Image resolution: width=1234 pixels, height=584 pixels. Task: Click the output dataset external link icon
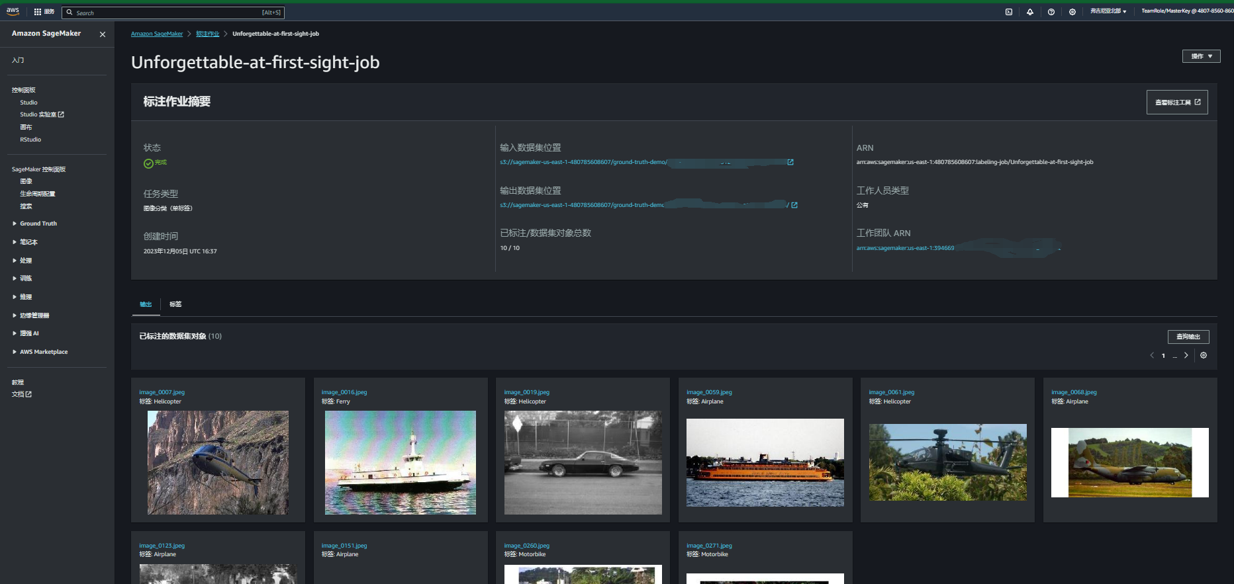(x=794, y=205)
